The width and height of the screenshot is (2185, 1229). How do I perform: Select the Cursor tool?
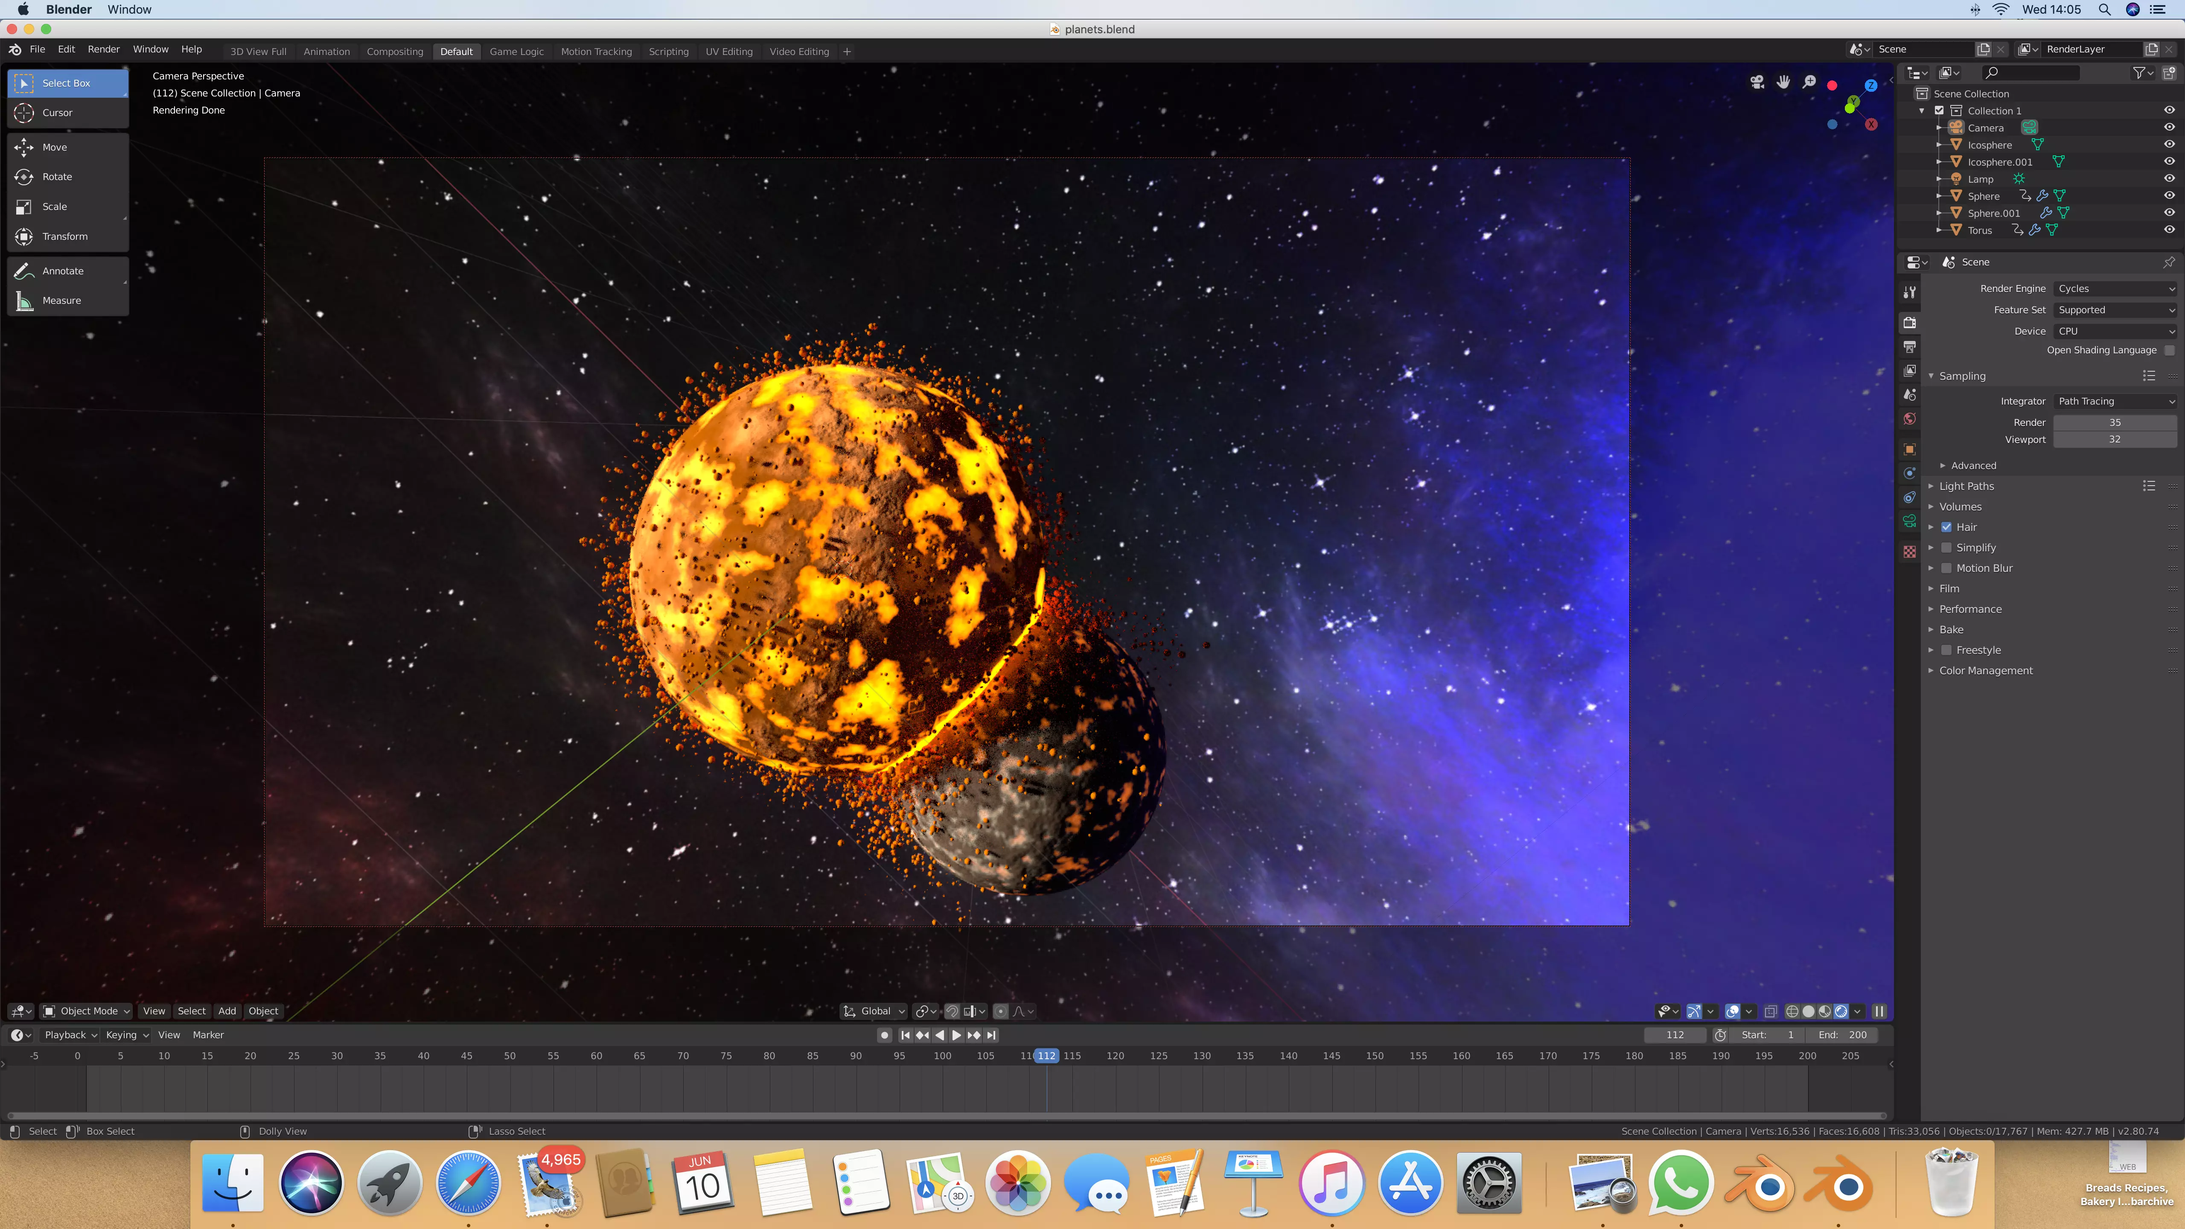click(68, 113)
